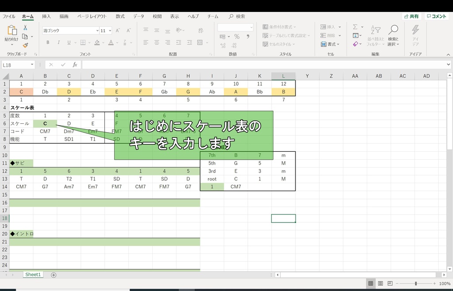Screen dimensions: 453x291
Task: Switch to the 数式 ribbon tab
Action: [120, 16]
